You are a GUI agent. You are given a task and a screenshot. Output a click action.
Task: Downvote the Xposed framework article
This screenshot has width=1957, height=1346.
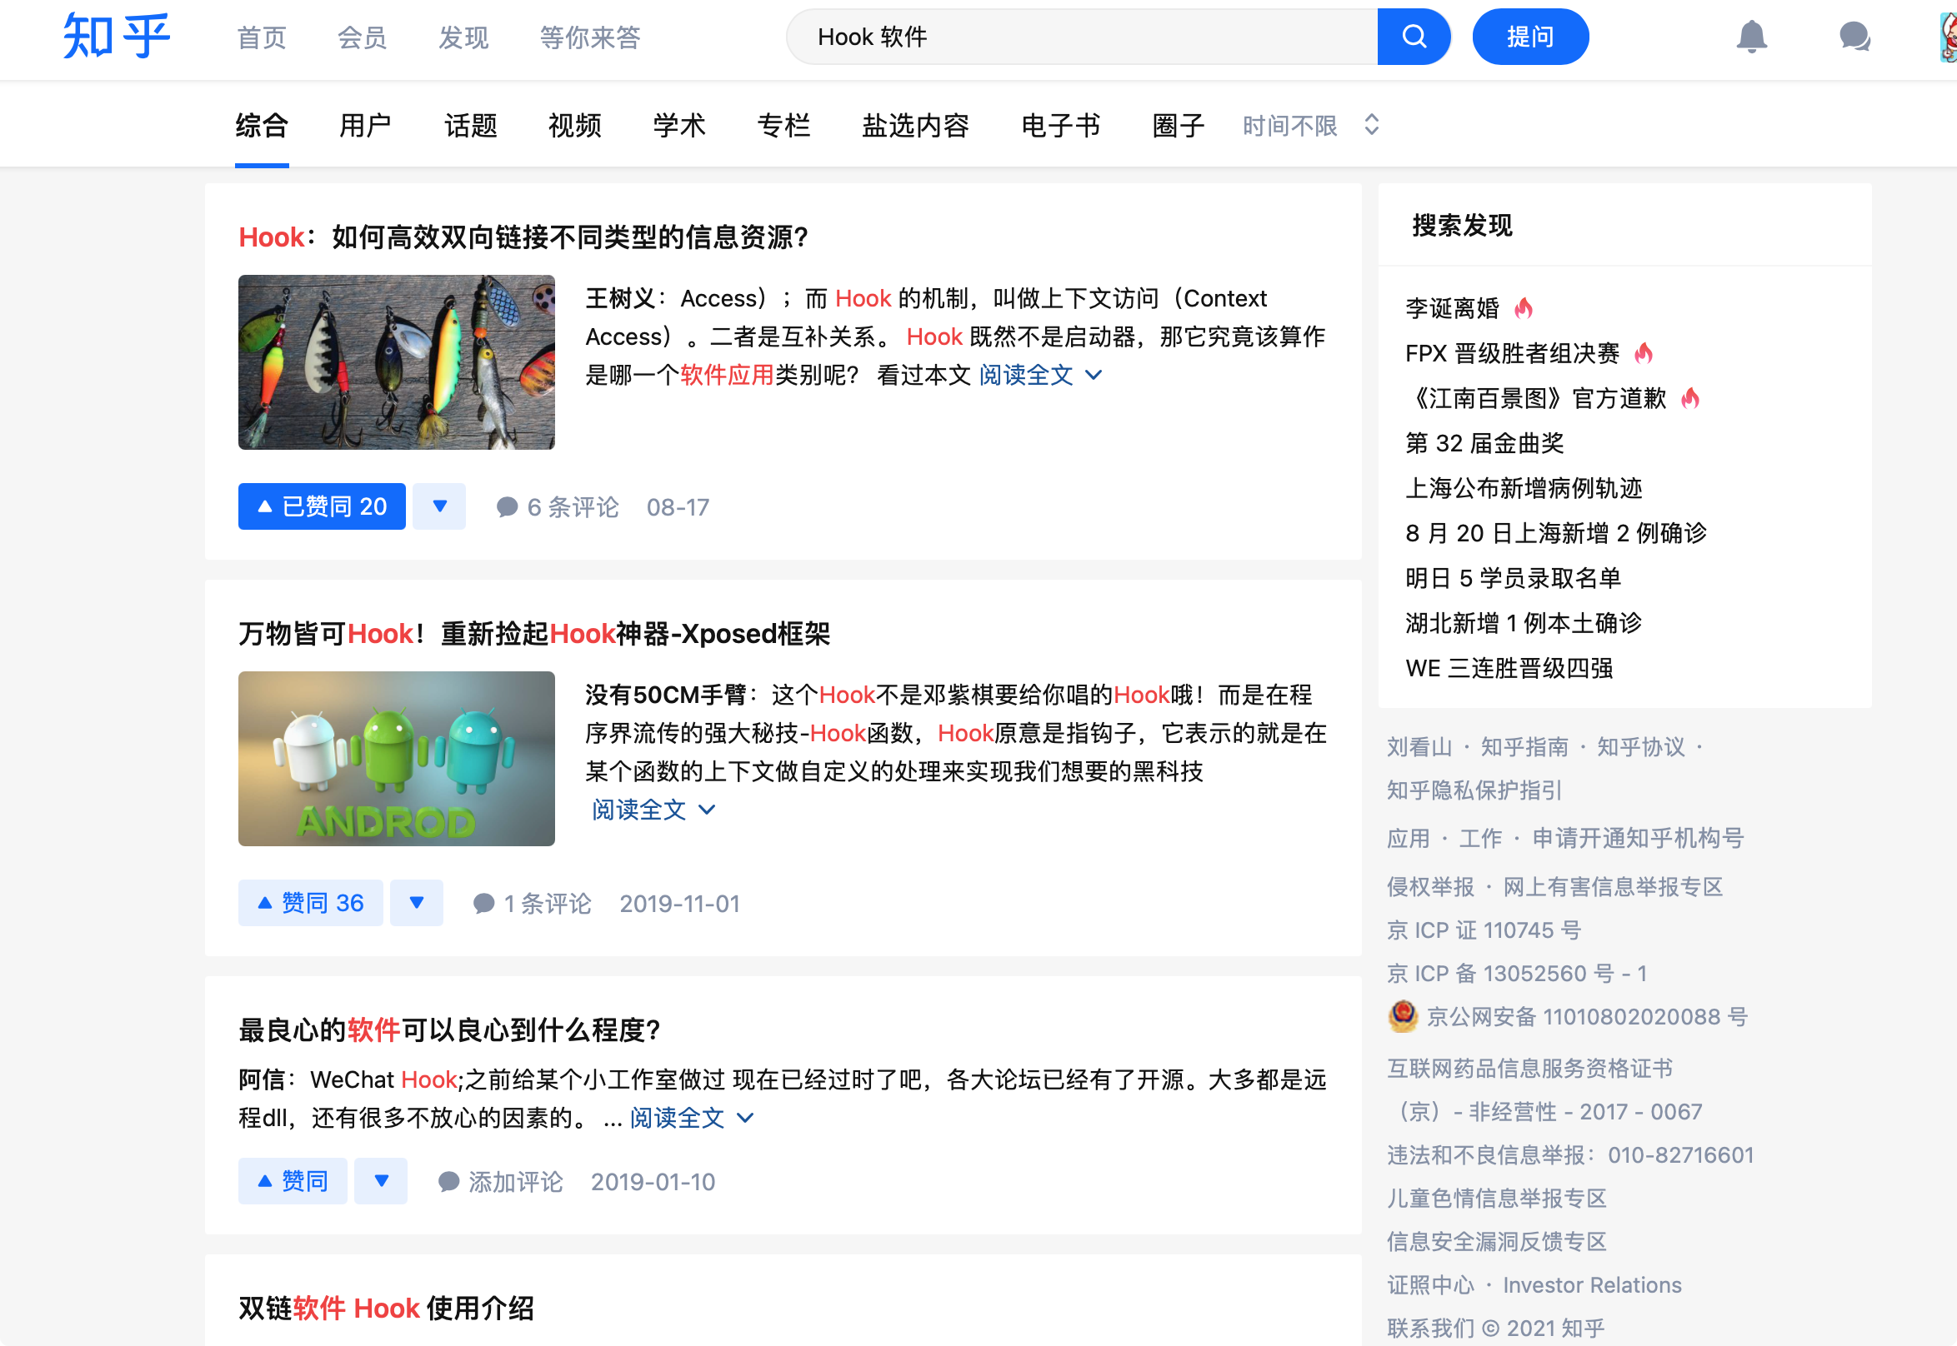click(416, 902)
